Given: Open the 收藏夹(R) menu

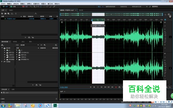Looking at the screenshot, I should 36,4.
